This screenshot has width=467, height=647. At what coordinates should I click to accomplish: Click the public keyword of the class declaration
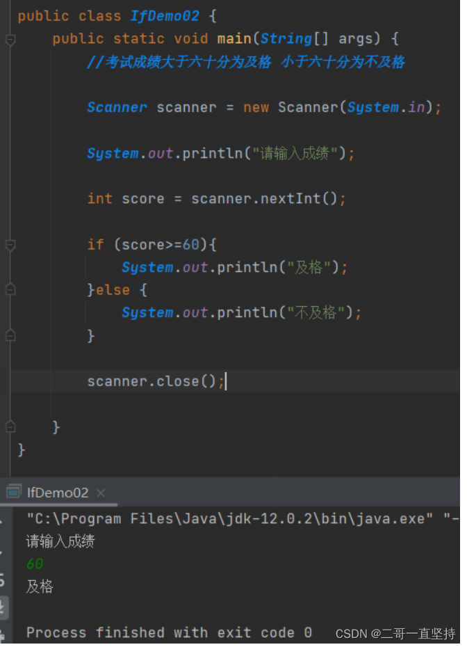click(x=43, y=16)
